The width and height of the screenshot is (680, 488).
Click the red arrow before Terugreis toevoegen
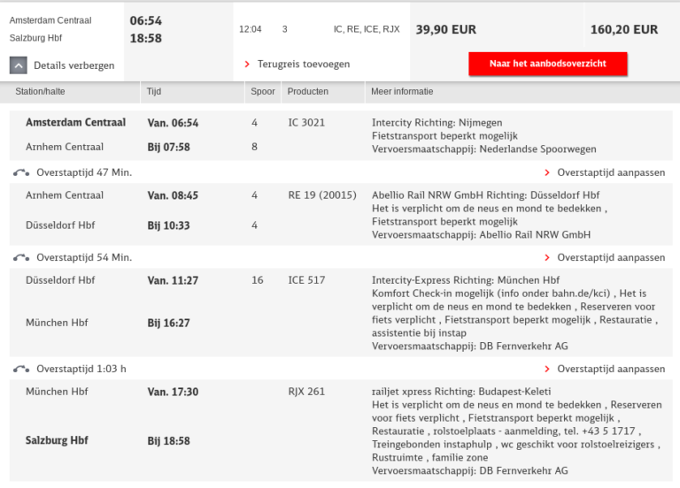coord(247,65)
